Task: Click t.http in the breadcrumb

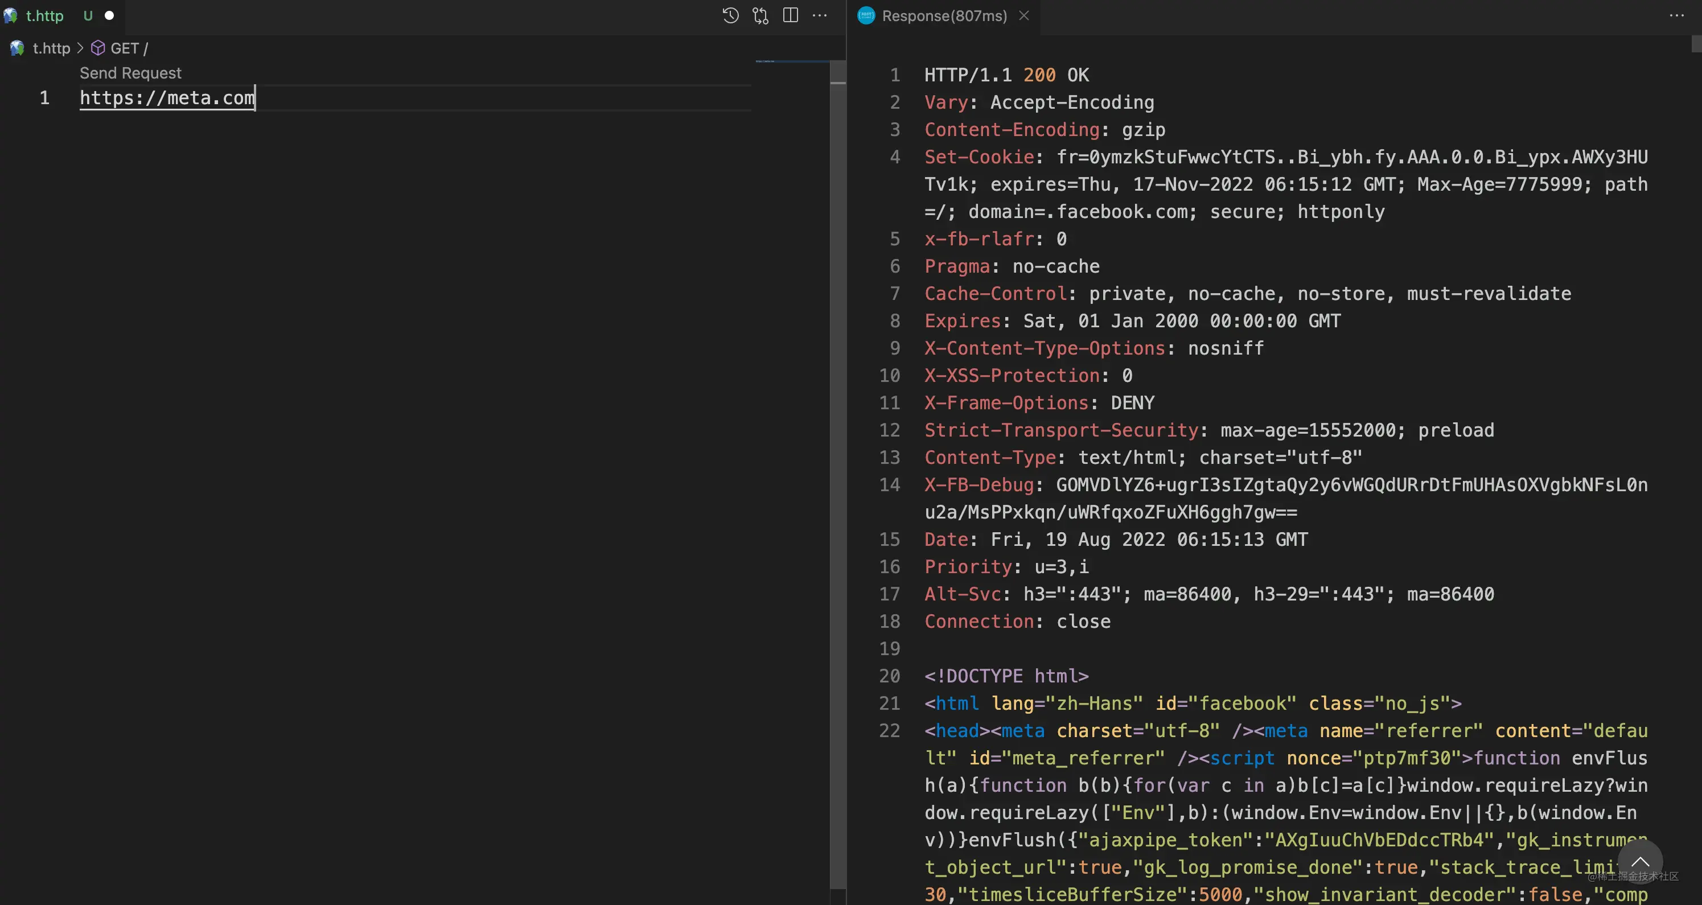Action: tap(51, 48)
